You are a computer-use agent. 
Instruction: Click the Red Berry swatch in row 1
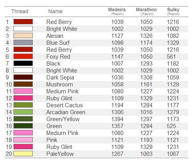tap(23, 22)
